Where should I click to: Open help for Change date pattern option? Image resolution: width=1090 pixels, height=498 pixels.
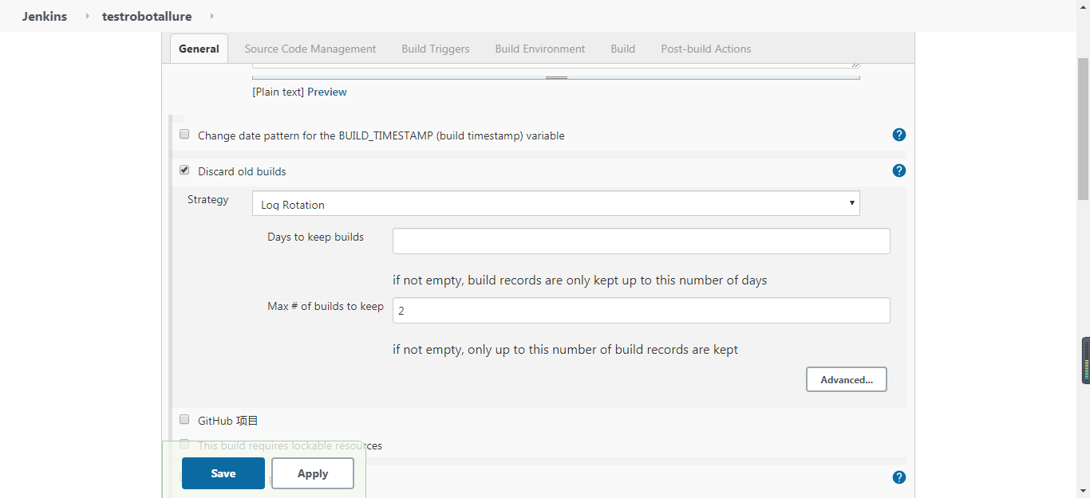[898, 135]
